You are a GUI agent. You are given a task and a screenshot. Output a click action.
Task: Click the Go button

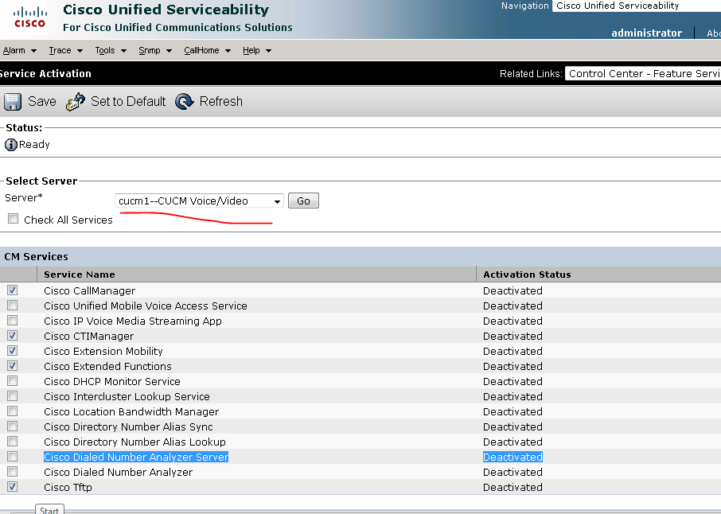tap(303, 201)
